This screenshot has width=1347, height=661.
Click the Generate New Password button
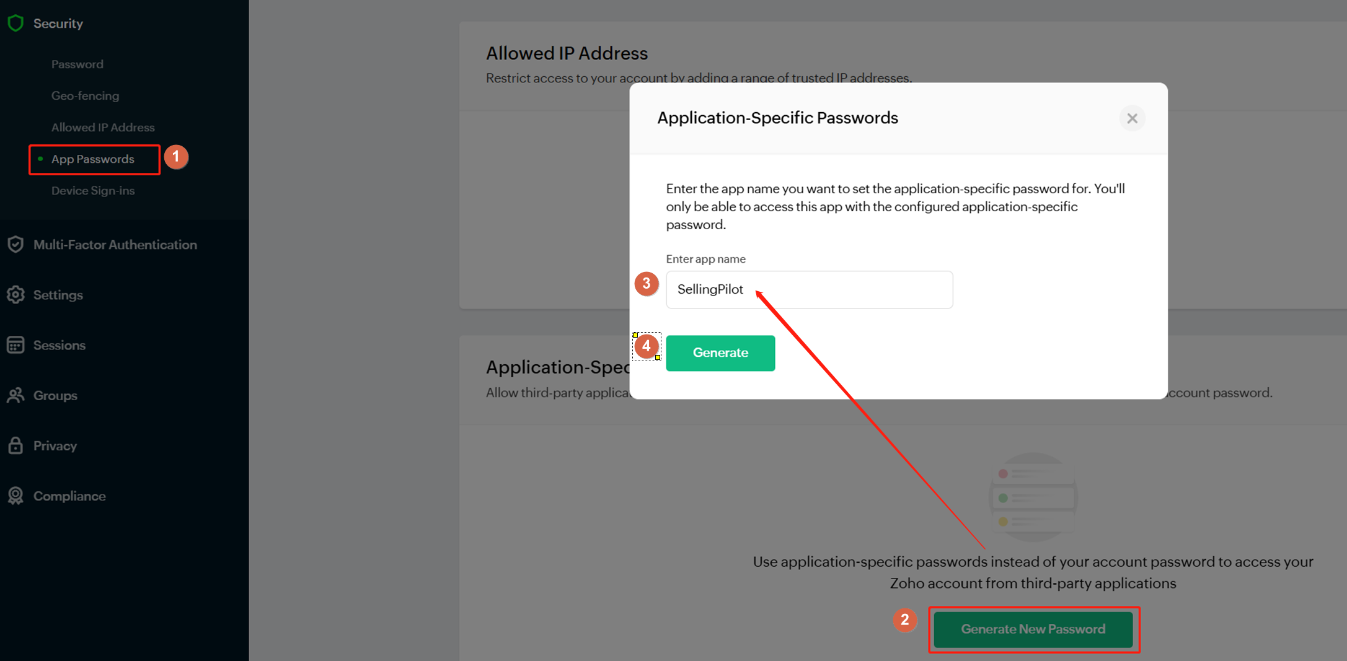coord(1033,629)
